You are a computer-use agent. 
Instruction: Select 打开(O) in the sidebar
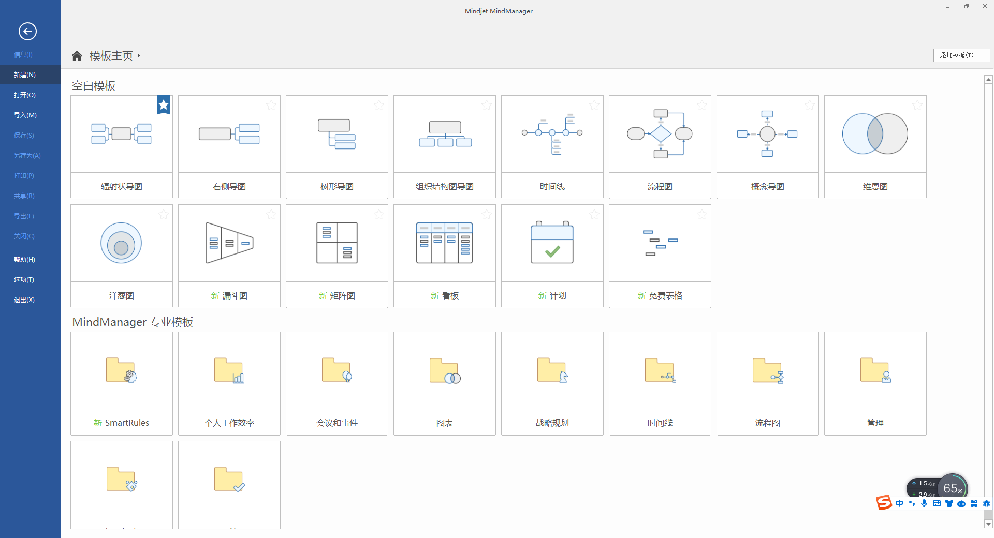(x=25, y=95)
